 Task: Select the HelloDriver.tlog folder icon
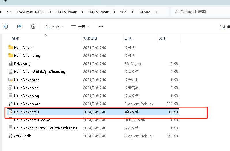(x=11, y=55)
